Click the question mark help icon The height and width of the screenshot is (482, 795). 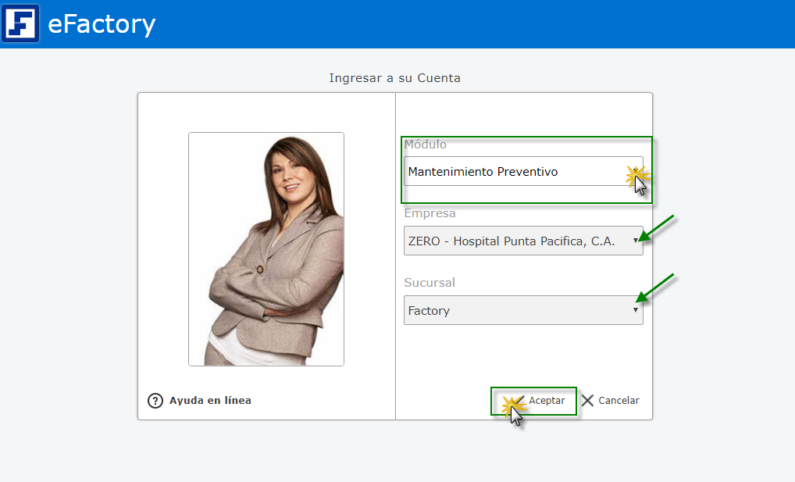155,401
